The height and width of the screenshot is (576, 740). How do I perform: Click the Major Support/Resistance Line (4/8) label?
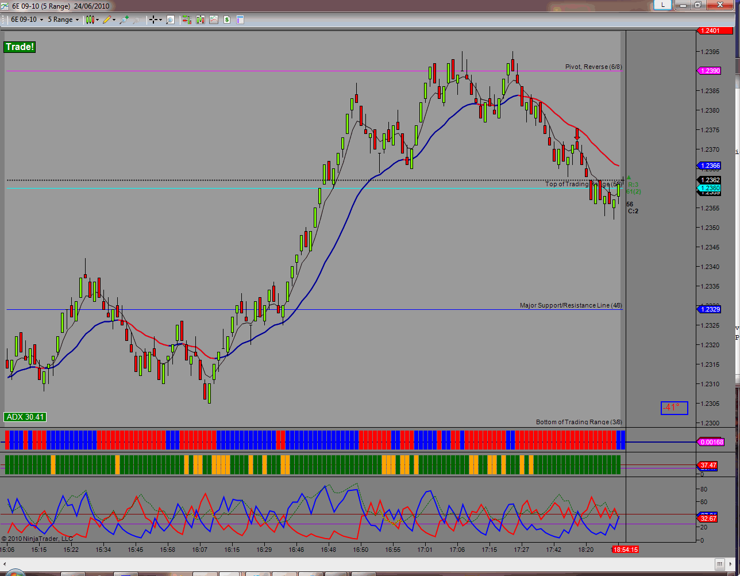(x=571, y=305)
